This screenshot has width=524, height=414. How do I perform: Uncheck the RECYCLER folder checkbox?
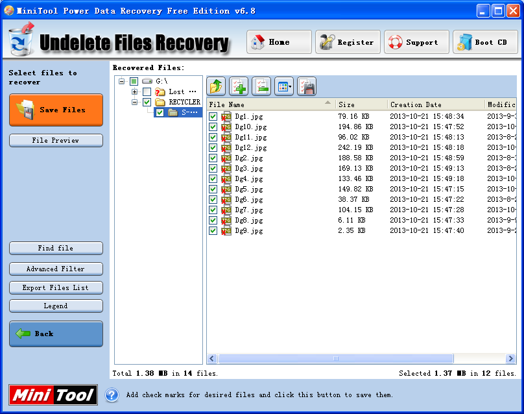coord(147,102)
